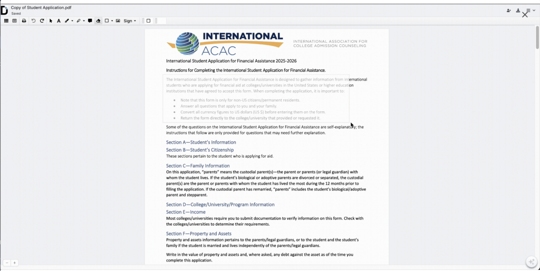The width and height of the screenshot is (540, 271).
Task: Open the hamburger menu
Action: 528,11
